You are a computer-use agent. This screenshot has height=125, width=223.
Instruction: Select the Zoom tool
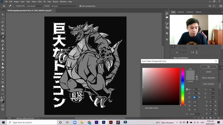(x=3, y=90)
